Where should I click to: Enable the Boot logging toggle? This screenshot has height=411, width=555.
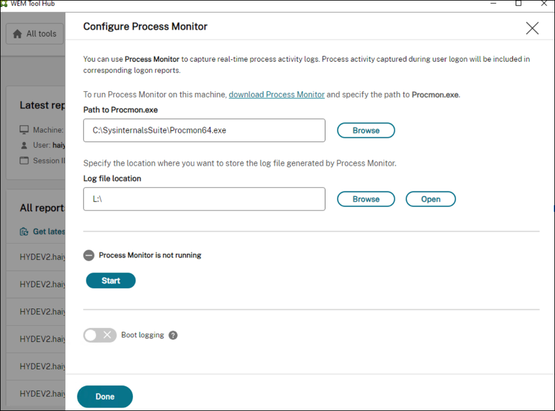click(99, 335)
